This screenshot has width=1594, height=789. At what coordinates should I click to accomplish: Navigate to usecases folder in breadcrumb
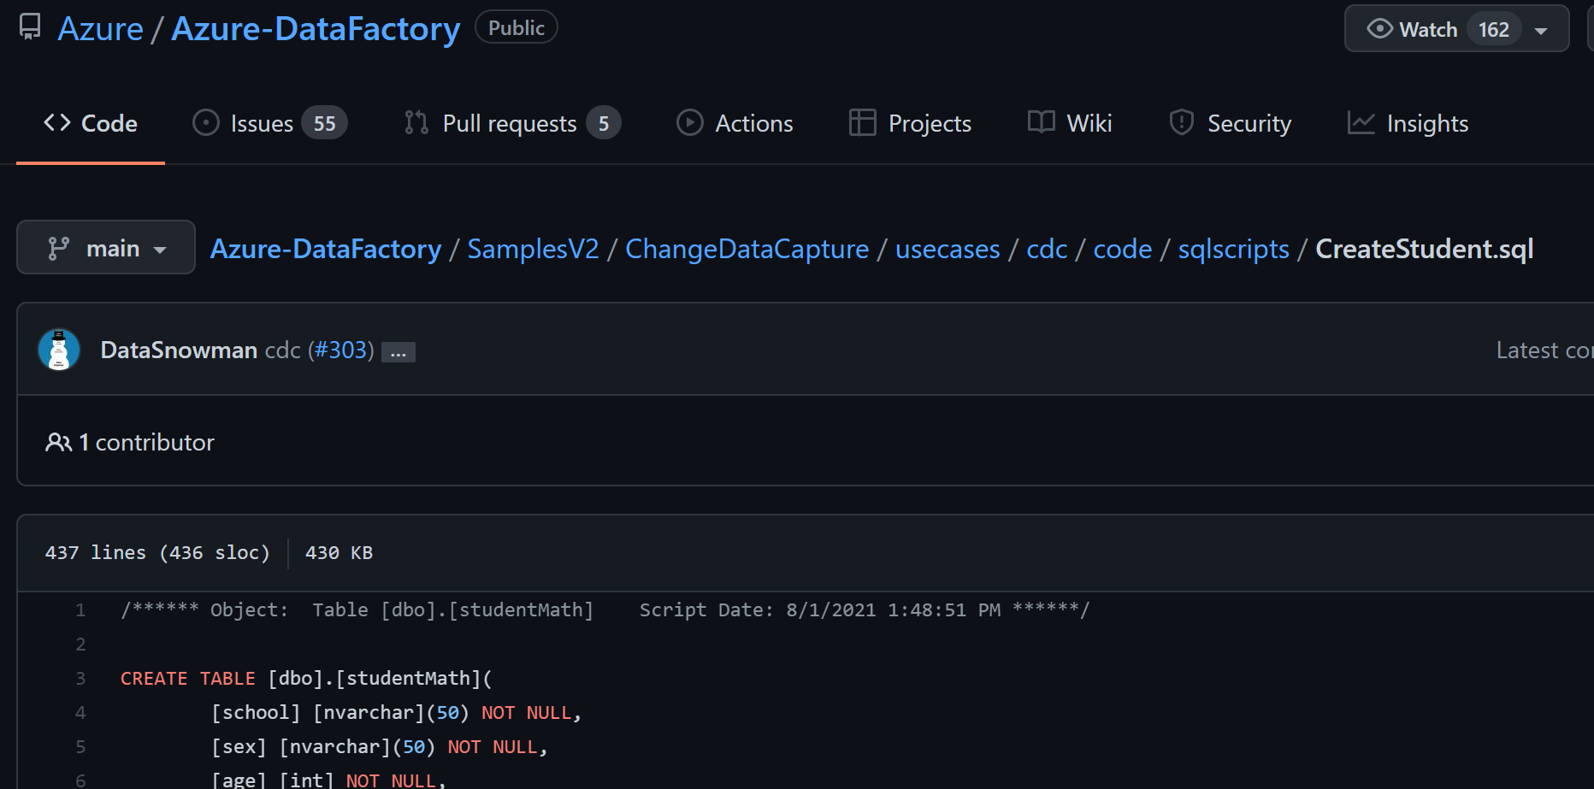(948, 249)
